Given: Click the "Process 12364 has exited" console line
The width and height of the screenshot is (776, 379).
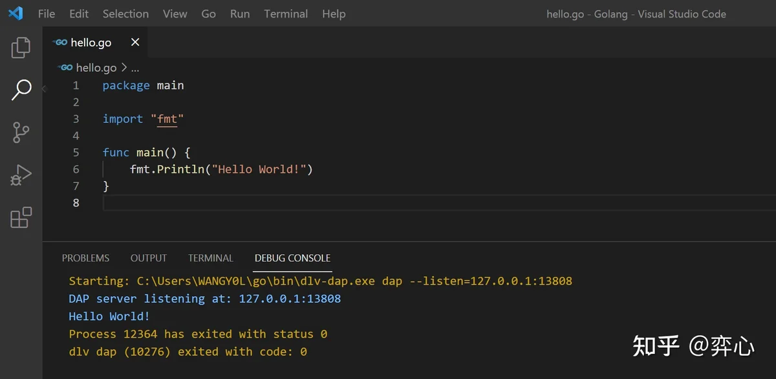Looking at the screenshot, I should [198, 334].
